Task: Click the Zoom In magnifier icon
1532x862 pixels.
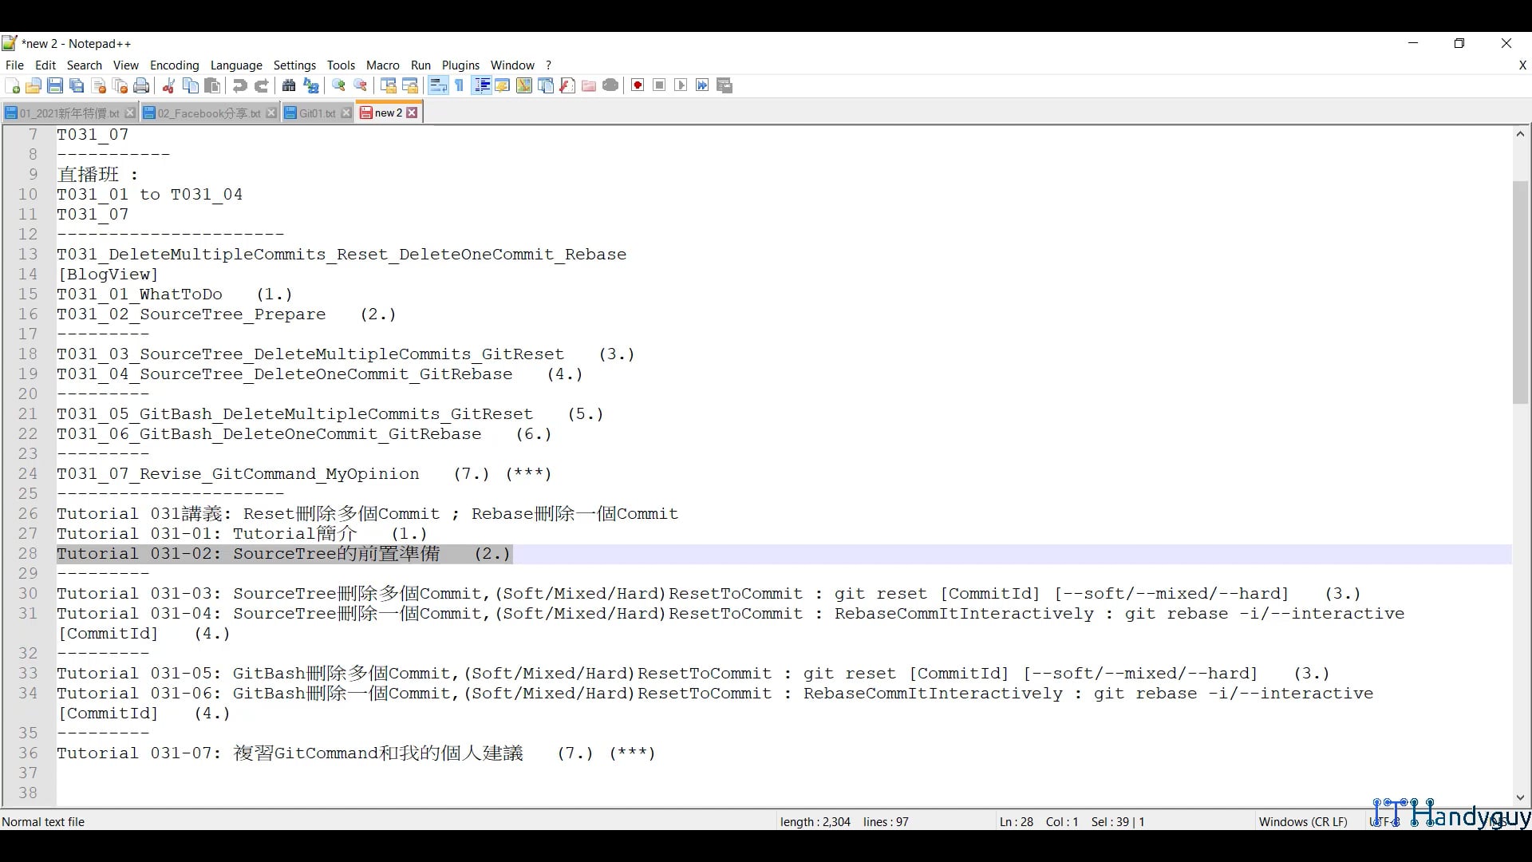Action: (x=338, y=85)
